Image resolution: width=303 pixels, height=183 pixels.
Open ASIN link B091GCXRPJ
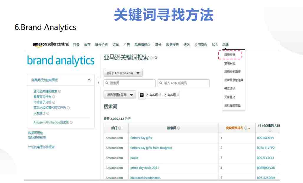click(x=266, y=138)
